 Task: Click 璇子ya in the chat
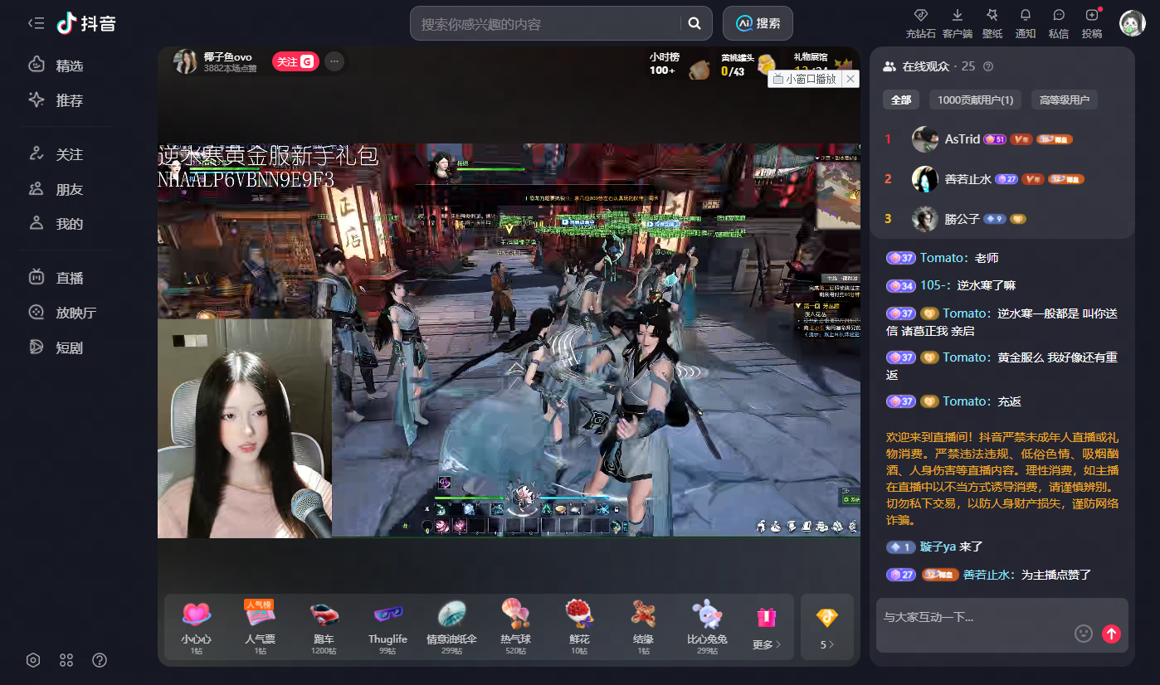[938, 547]
